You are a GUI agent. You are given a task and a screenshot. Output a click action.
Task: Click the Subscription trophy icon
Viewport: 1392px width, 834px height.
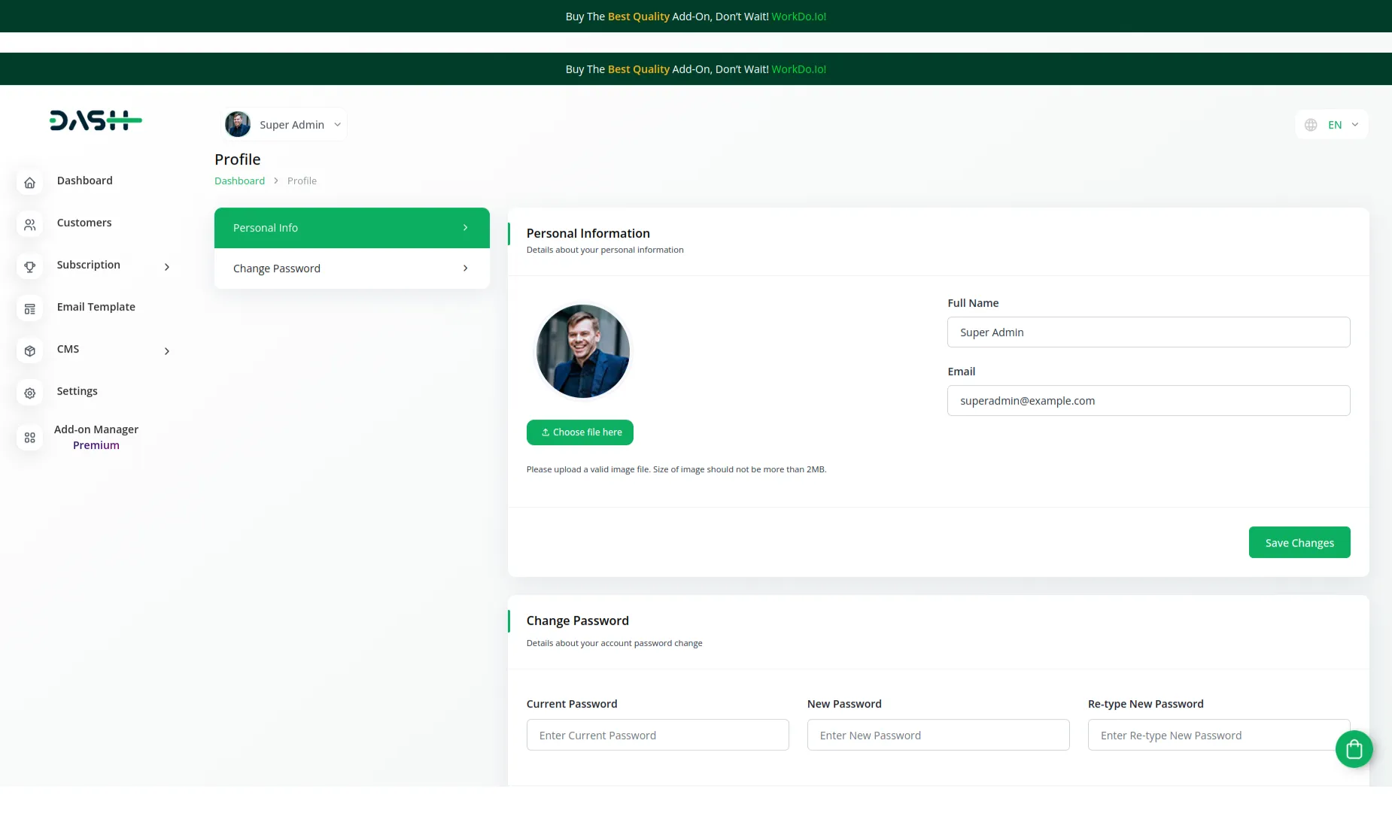[30, 267]
